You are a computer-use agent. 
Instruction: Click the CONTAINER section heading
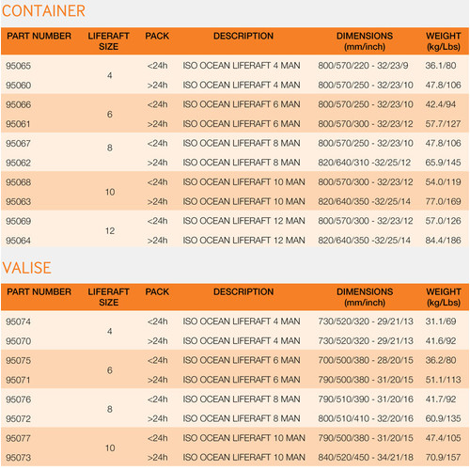click(43, 11)
